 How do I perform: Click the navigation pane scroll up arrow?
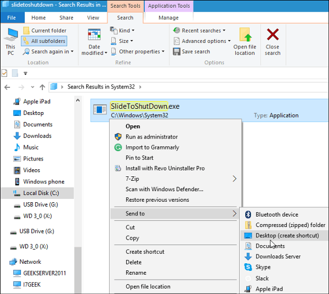click(x=78, y=101)
